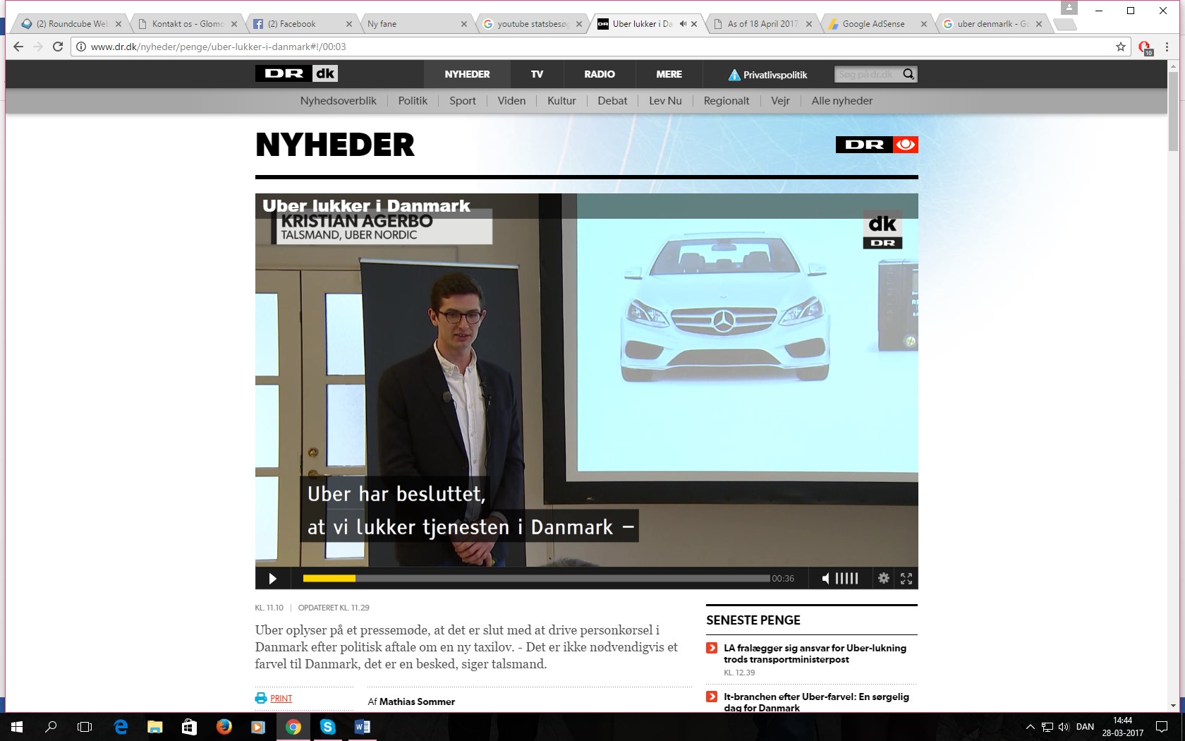Screen dimensions: 1185x741
Task: Open the Politik news section
Action: 413,101
